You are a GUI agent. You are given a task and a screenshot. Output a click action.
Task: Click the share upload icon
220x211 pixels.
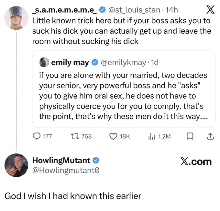pos(210,136)
